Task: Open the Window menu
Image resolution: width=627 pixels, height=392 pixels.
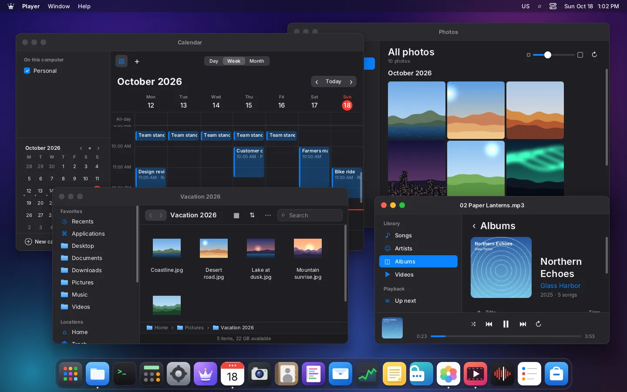Action: [59, 7]
